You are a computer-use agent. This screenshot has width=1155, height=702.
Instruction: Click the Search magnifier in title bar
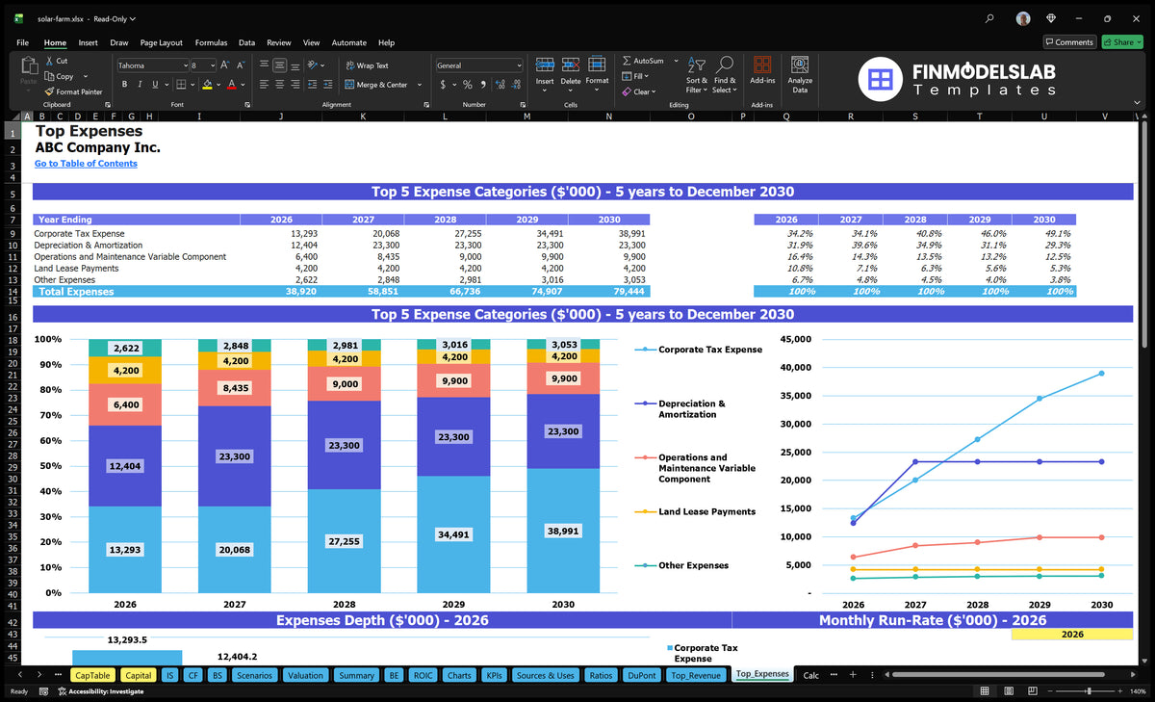(x=990, y=18)
